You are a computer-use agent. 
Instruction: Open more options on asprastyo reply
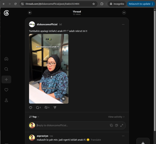tap(123, 136)
